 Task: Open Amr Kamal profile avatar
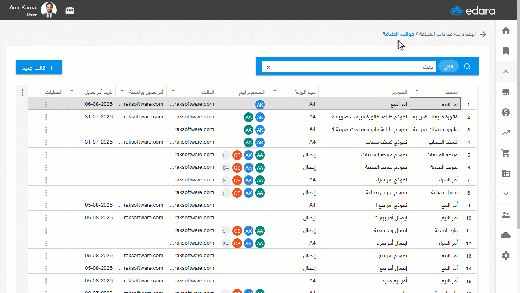49,10
